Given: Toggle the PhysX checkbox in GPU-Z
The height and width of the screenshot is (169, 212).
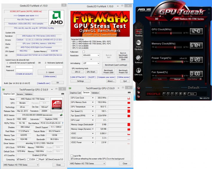Looking at the screenshot, I should [x=38, y=159].
